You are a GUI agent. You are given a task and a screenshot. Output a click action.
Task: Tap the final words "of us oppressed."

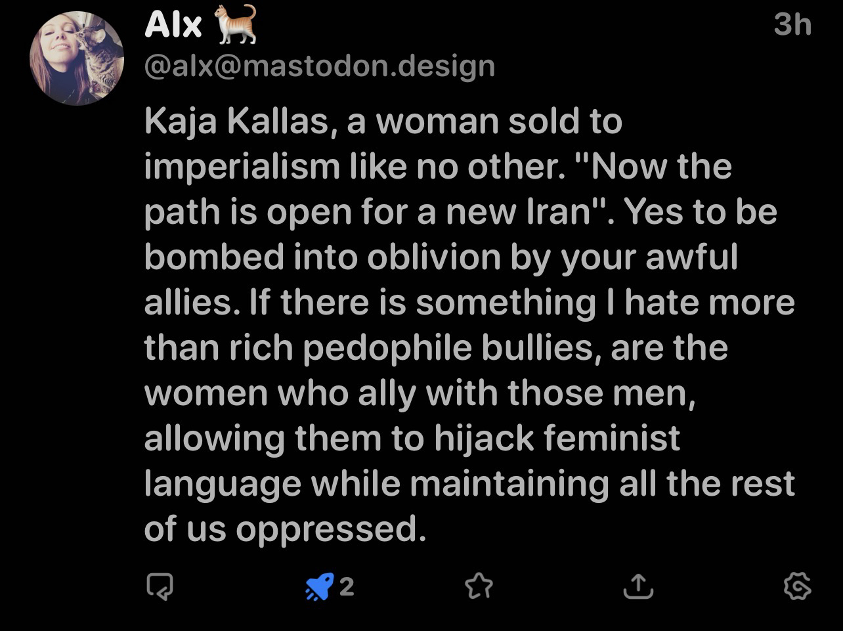click(x=285, y=529)
